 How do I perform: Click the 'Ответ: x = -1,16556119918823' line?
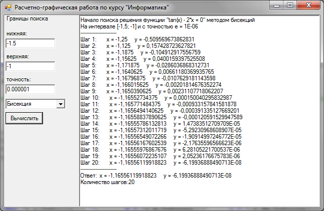(156, 176)
